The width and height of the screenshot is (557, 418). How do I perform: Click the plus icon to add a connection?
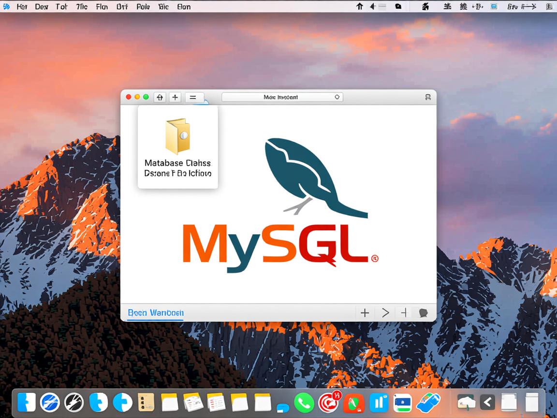pos(175,97)
